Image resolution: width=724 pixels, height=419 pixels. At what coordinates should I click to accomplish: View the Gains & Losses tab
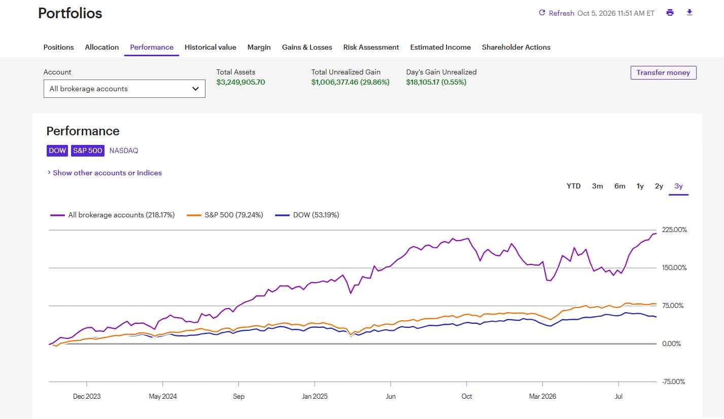click(x=307, y=47)
